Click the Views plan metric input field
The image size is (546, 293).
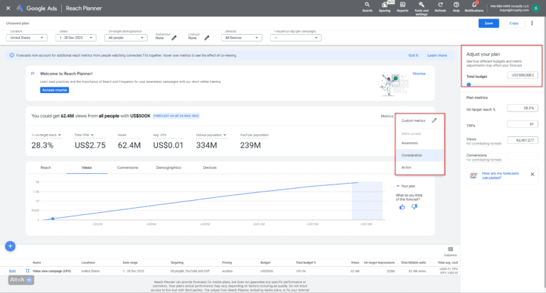(x=523, y=140)
